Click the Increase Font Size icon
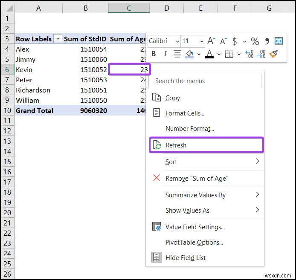Image resolution: width=296 pixels, height=280 pixels. [212, 41]
